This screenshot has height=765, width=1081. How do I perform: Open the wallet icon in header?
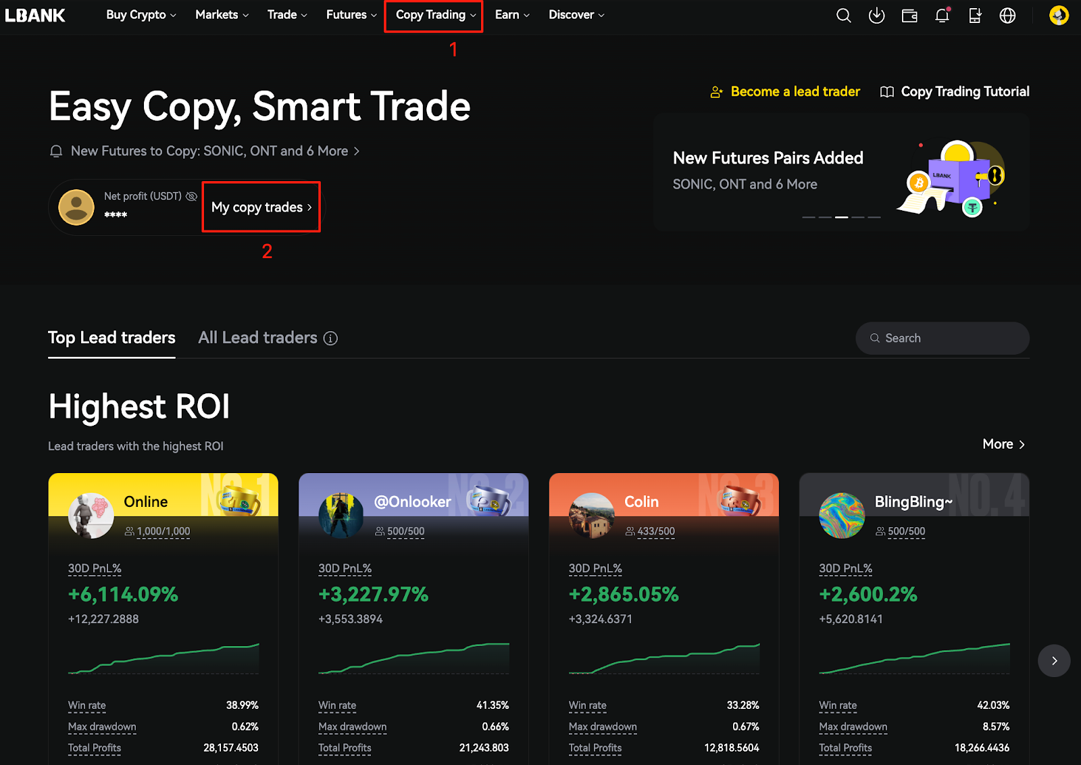coord(909,16)
